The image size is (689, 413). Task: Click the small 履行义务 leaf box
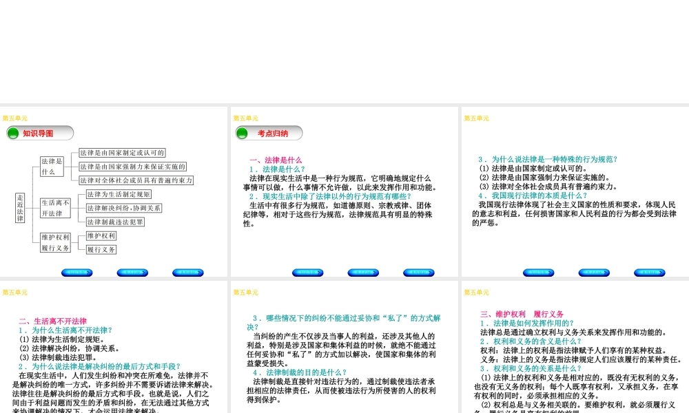tap(101, 249)
